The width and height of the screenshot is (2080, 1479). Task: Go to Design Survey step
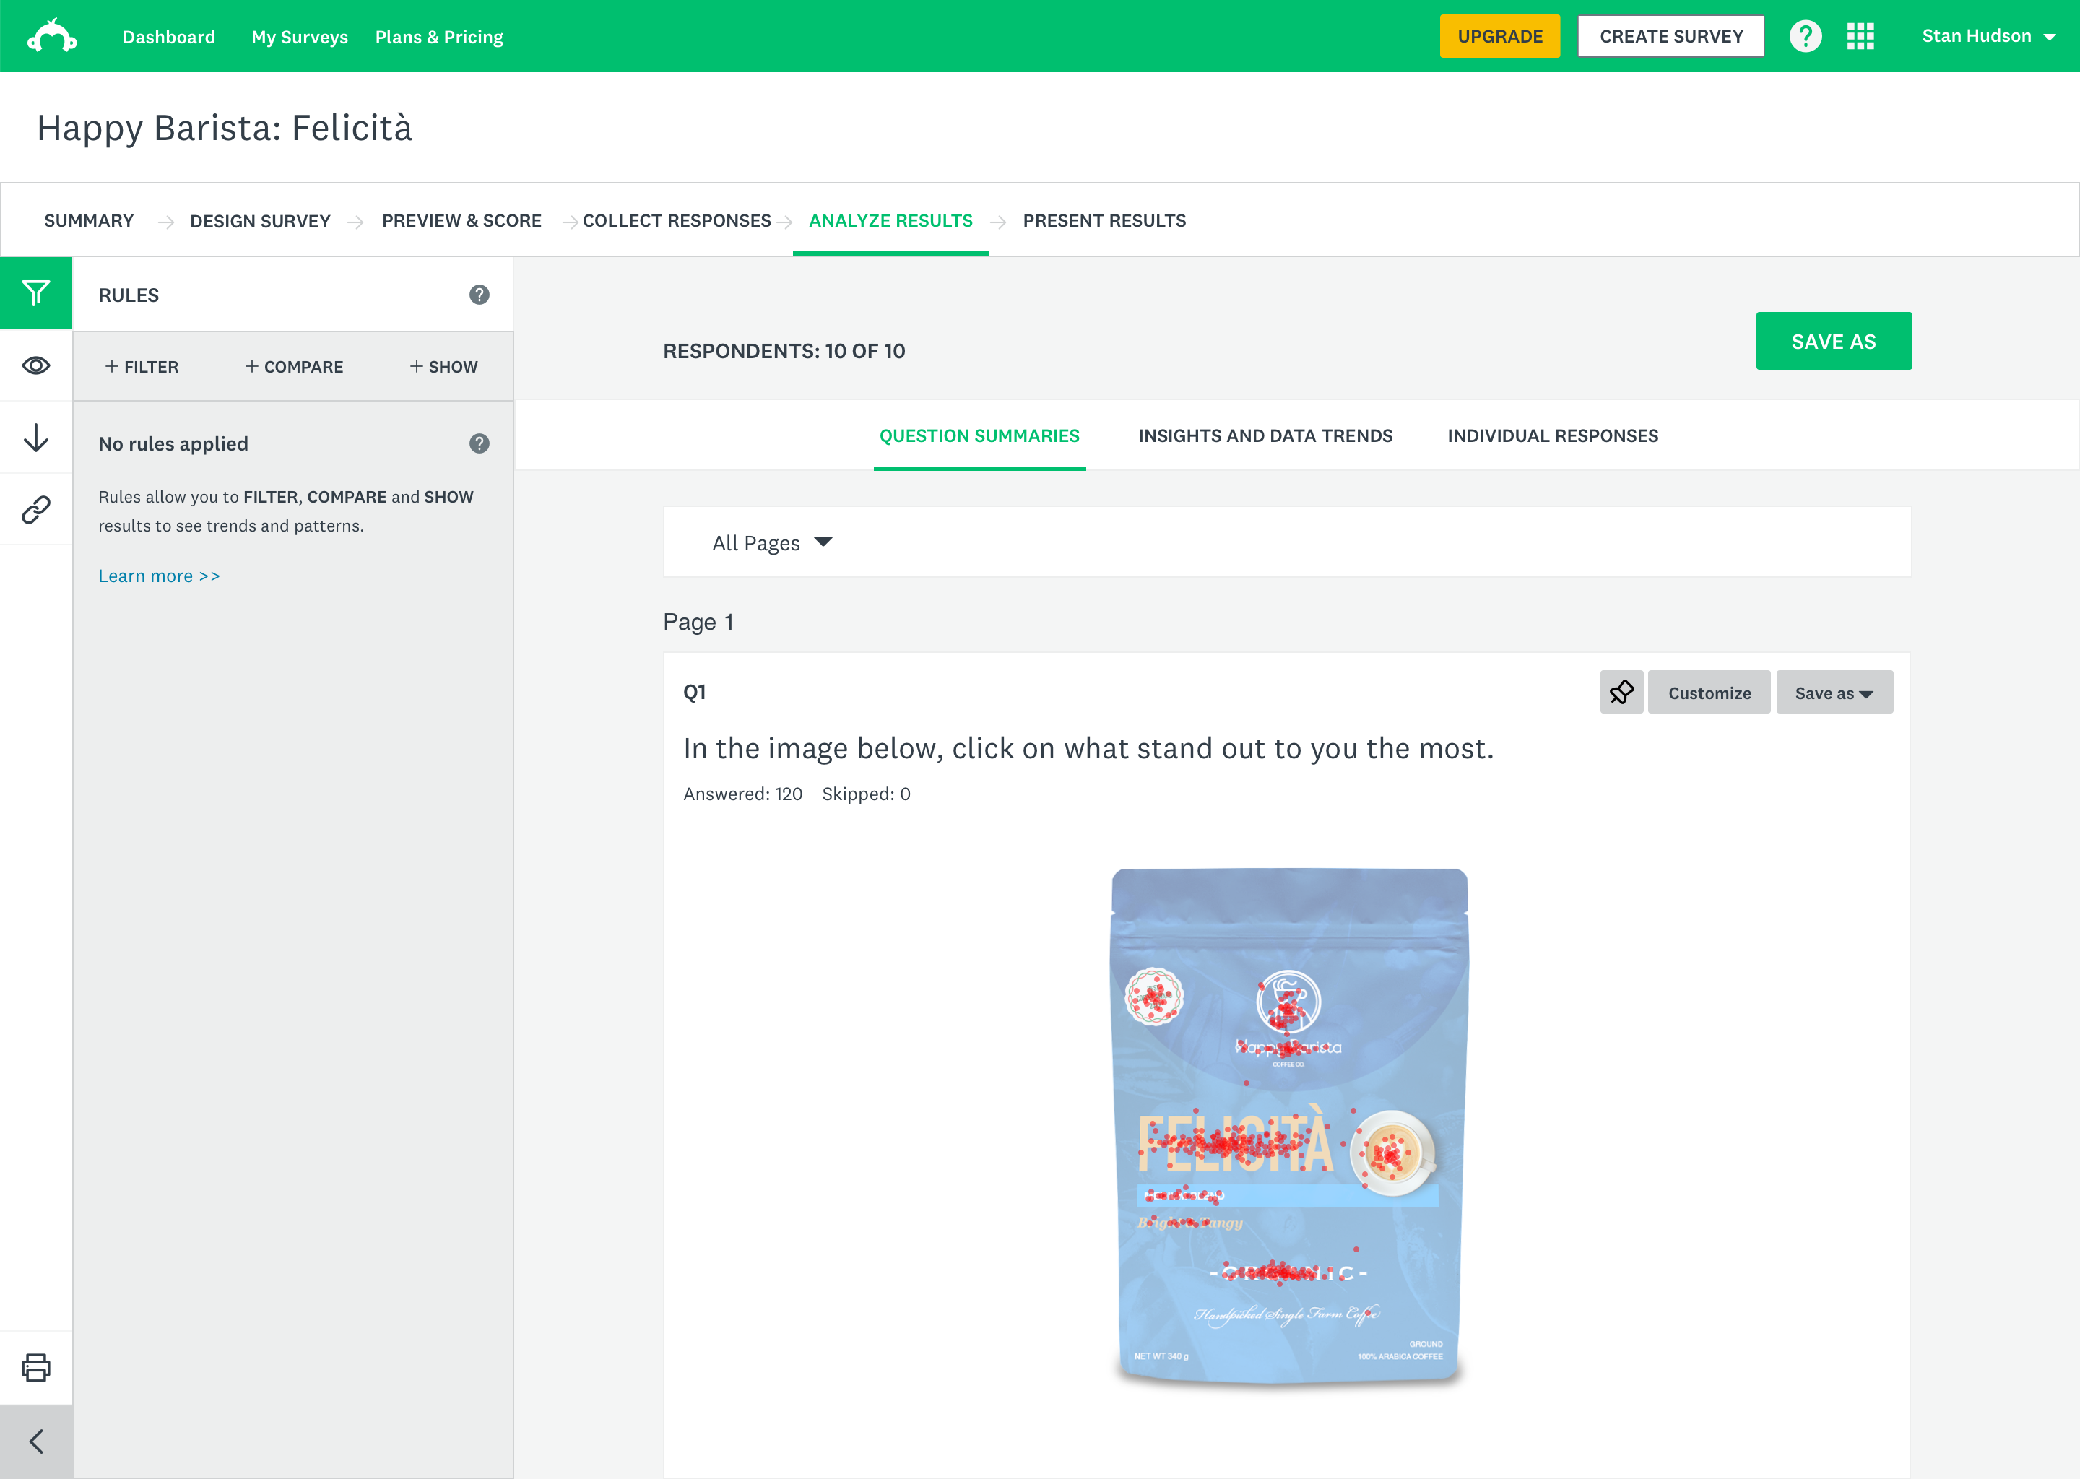pos(259,221)
